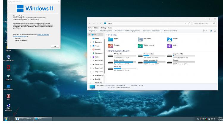Toggle the preview pane button

pyautogui.click(x=211, y=31)
